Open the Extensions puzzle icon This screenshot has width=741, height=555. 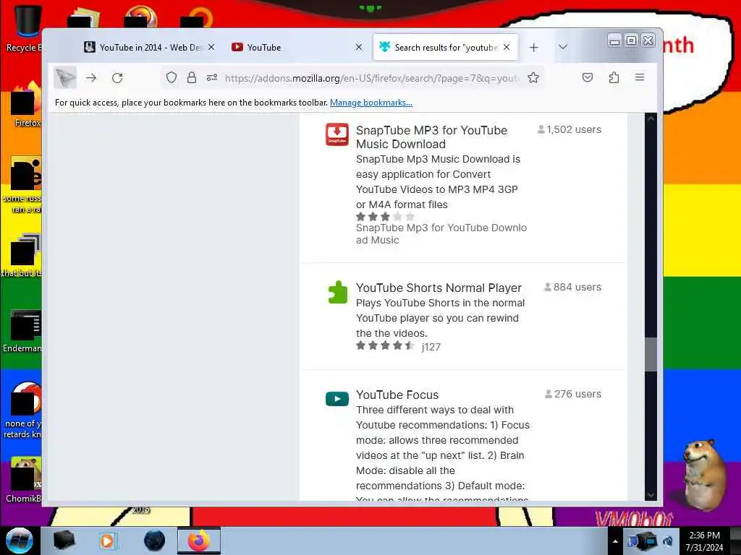pos(614,77)
